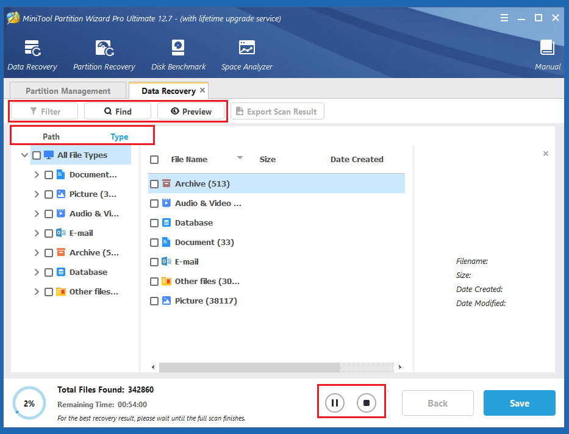Check the Picture checkbox in the tree
This screenshot has width=569, height=434.
(49, 194)
